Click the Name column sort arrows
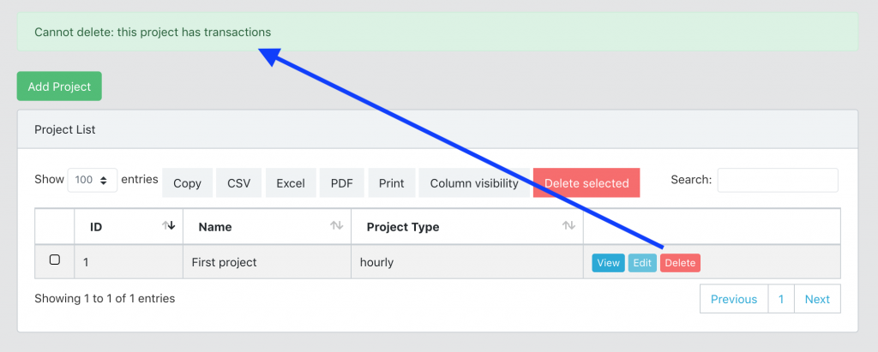The image size is (878, 352). (x=337, y=226)
